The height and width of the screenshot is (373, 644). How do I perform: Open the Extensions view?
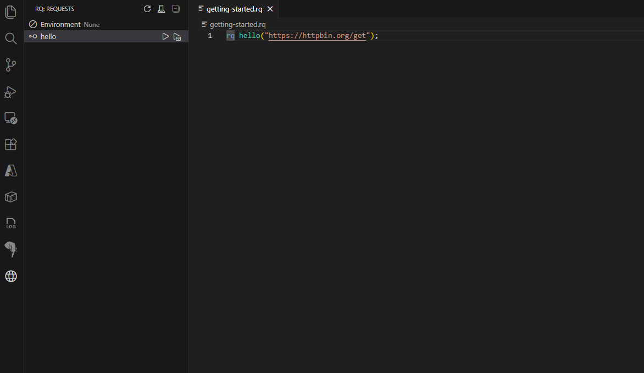tap(11, 144)
